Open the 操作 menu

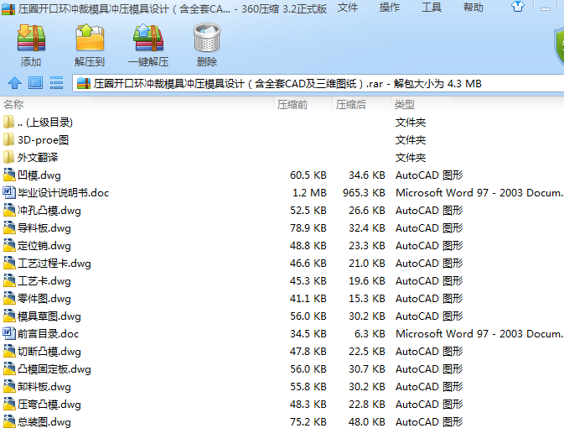390,8
